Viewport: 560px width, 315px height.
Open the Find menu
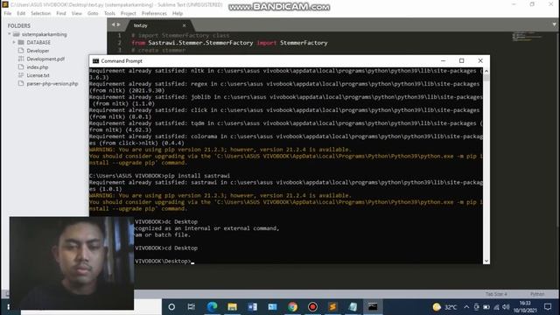61,13
